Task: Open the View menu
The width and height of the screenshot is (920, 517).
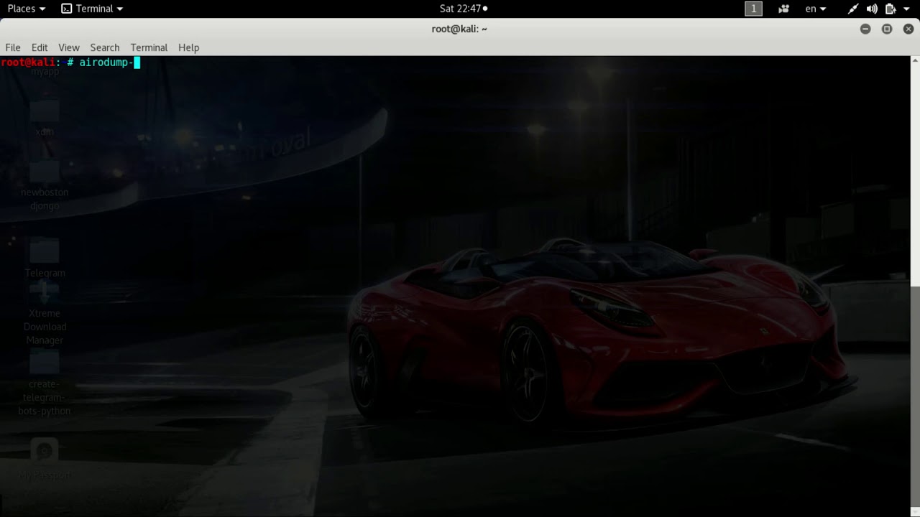Action: click(69, 47)
